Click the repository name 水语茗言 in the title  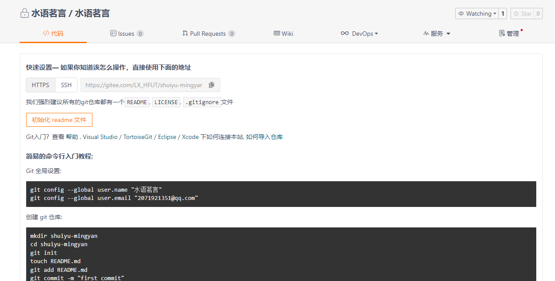[x=92, y=14]
